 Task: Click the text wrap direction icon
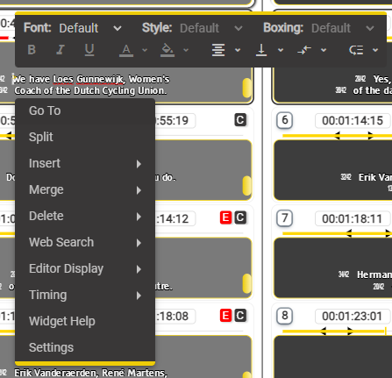pyautogui.click(x=356, y=50)
